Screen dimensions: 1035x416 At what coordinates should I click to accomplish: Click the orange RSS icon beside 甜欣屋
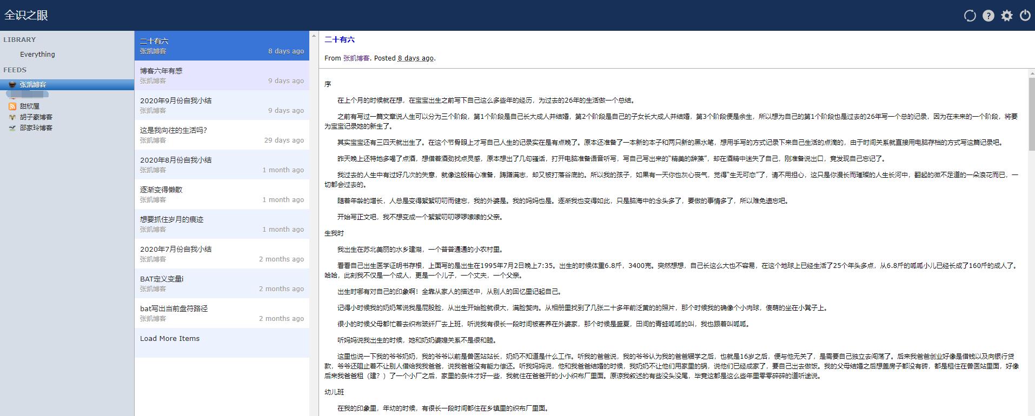pyautogui.click(x=12, y=106)
